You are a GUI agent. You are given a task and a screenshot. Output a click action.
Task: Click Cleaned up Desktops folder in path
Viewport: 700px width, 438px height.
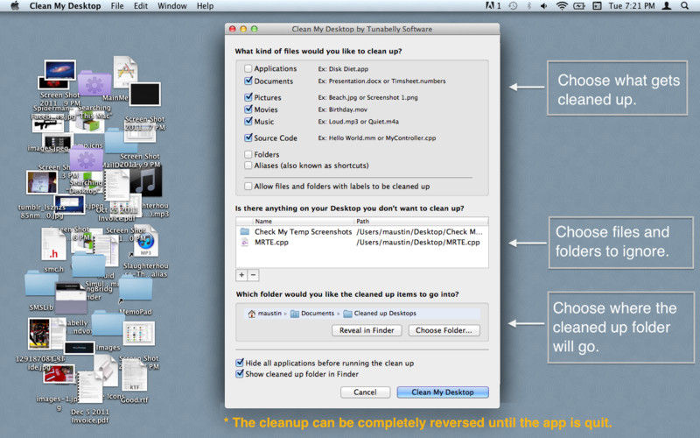click(x=347, y=314)
